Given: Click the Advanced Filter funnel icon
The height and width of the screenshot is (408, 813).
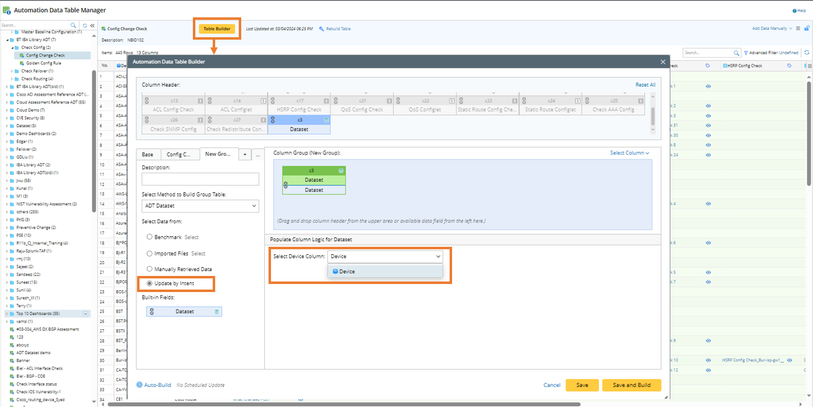Looking at the screenshot, I should click(745, 53).
